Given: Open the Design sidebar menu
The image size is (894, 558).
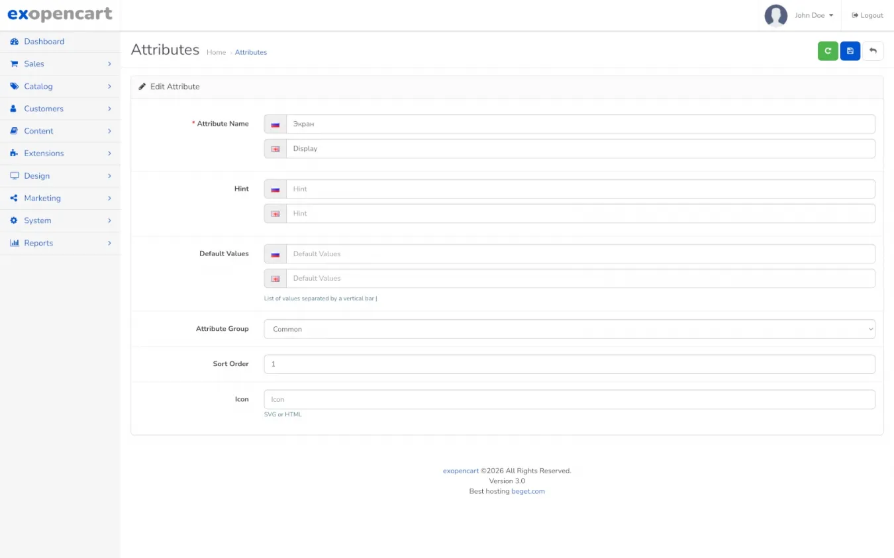Looking at the screenshot, I should pyautogui.click(x=37, y=176).
